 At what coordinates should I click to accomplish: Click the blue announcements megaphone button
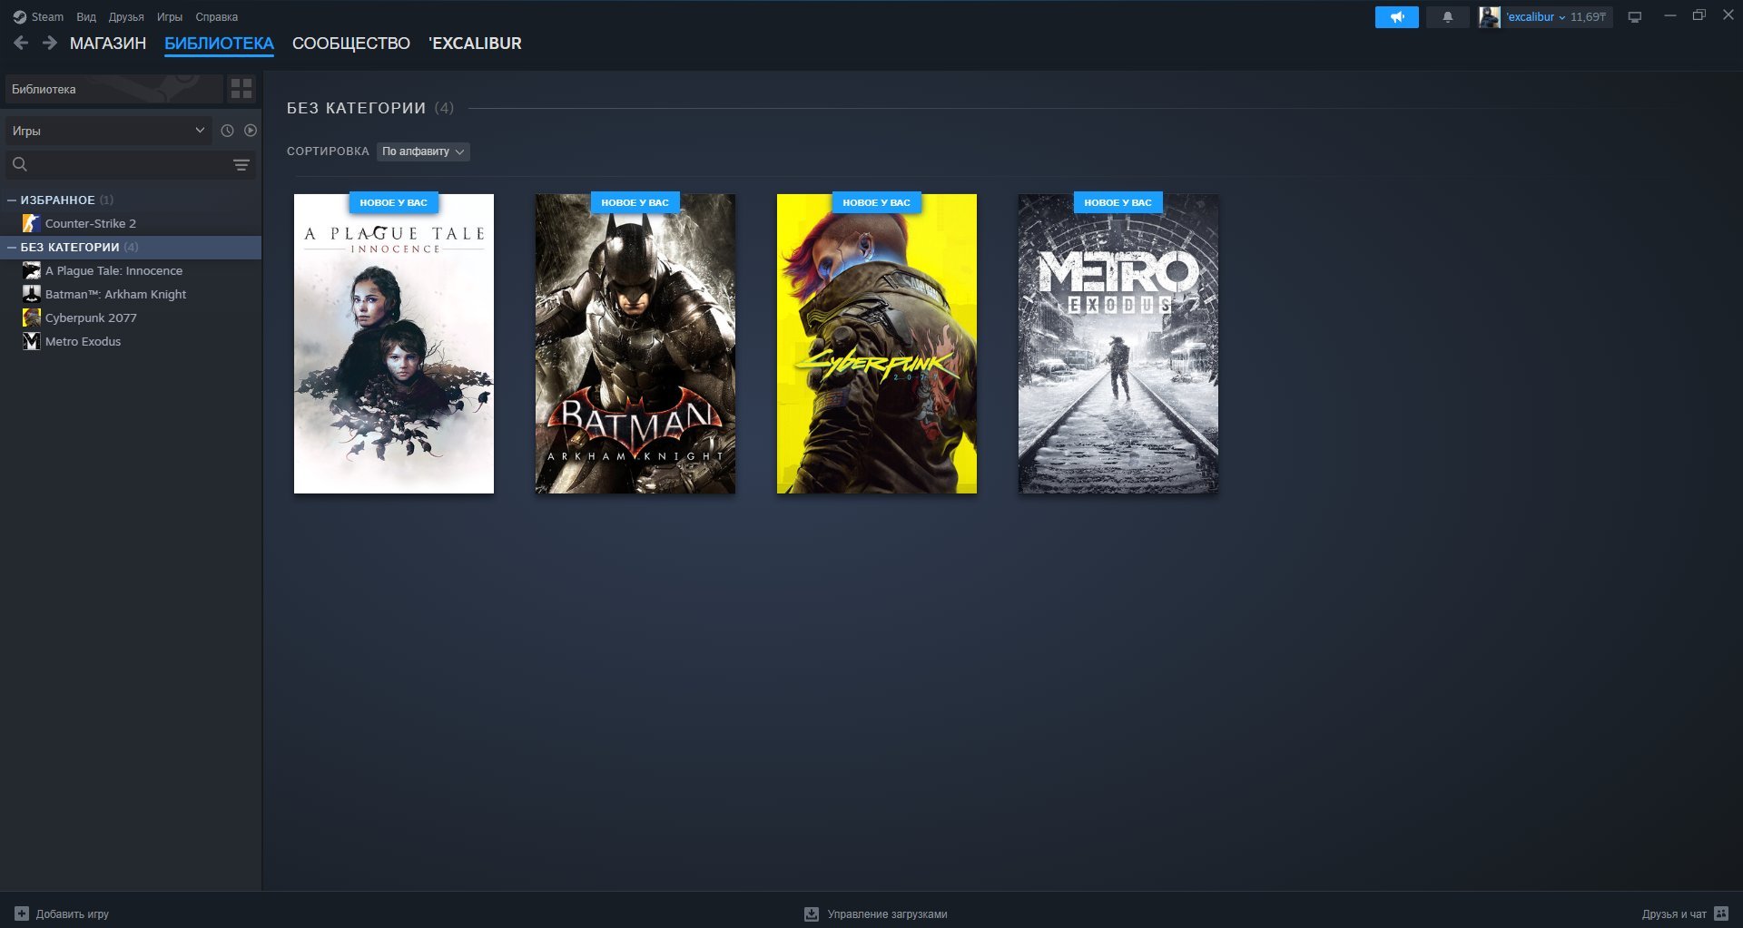(x=1397, y=17)
